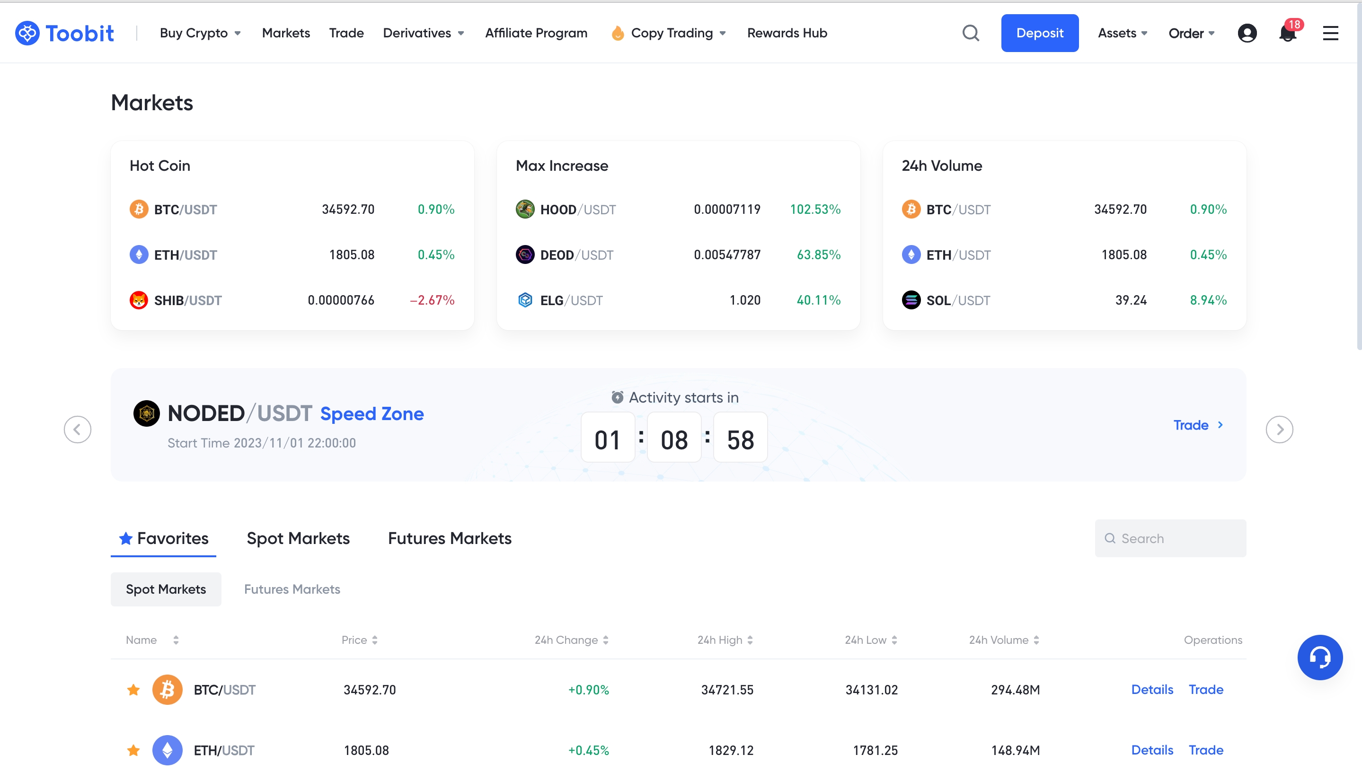Click DEOD coin icon in Max Increase
Image resolution: width=1362 pixels, height=772 pixels.
point(525,254)
